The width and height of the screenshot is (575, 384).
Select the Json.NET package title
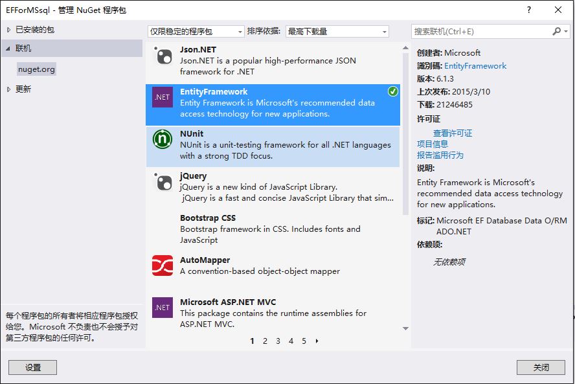coord(198,49)
